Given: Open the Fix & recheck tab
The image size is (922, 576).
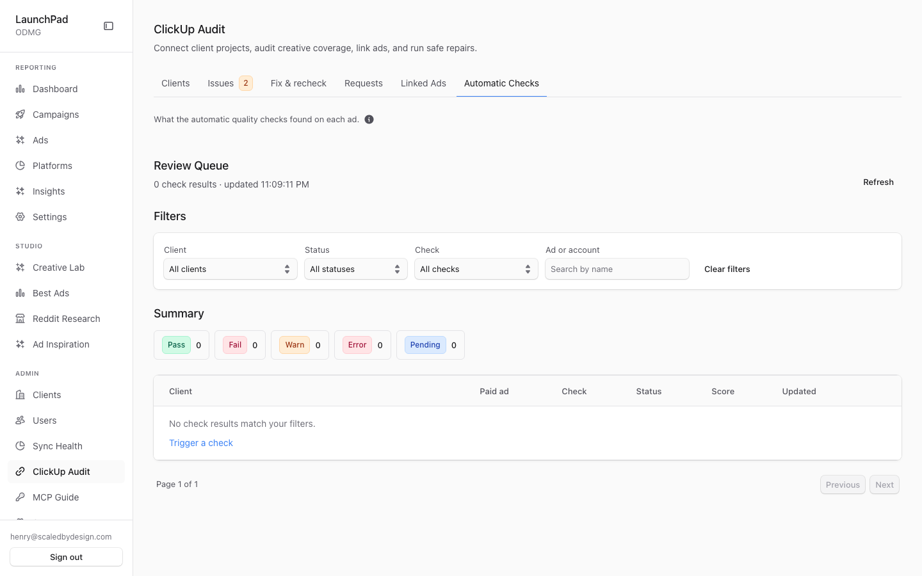Looking at the screenshot, I should tap(298, 83).
